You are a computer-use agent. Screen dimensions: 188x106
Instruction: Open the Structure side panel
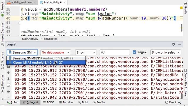pyautogui.click(x=2, y=60)
